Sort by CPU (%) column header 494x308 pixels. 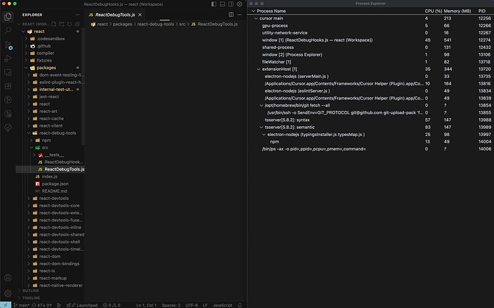433,11
